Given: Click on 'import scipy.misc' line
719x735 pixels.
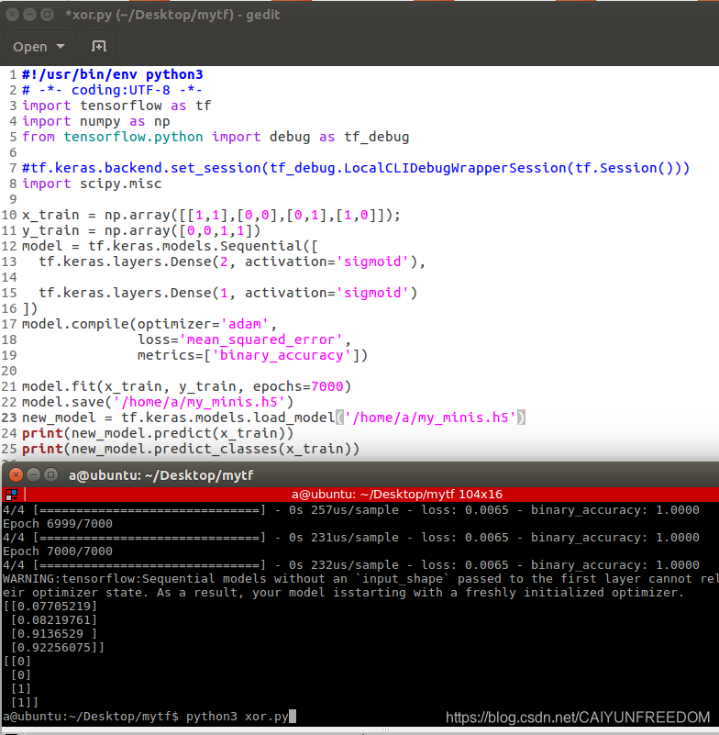Looking at the screenshot, I should point(92,184).
